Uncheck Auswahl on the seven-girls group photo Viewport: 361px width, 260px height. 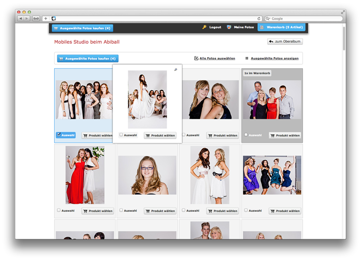point(59,135)
